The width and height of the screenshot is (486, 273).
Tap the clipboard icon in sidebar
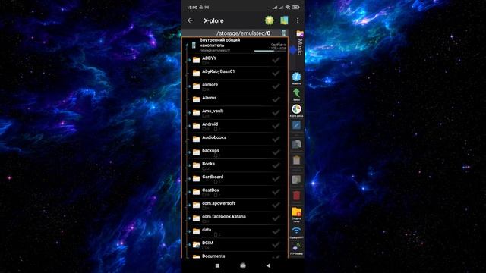(296, 160)
